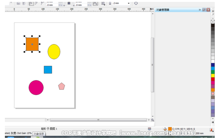Click the horizontal scrollbar thumb
This screenshot has height=140, width=217.
pos(98,120)
